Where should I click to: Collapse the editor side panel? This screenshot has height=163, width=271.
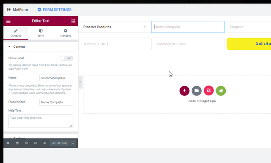80,82
